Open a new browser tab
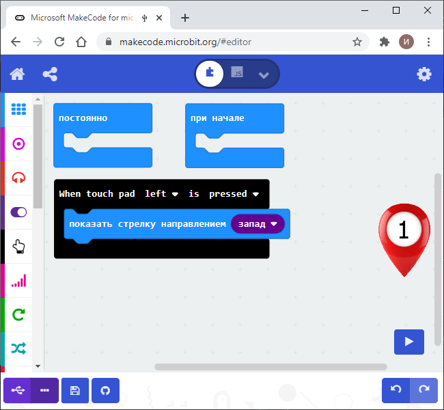The image size is (444, 410). point(185,18)
